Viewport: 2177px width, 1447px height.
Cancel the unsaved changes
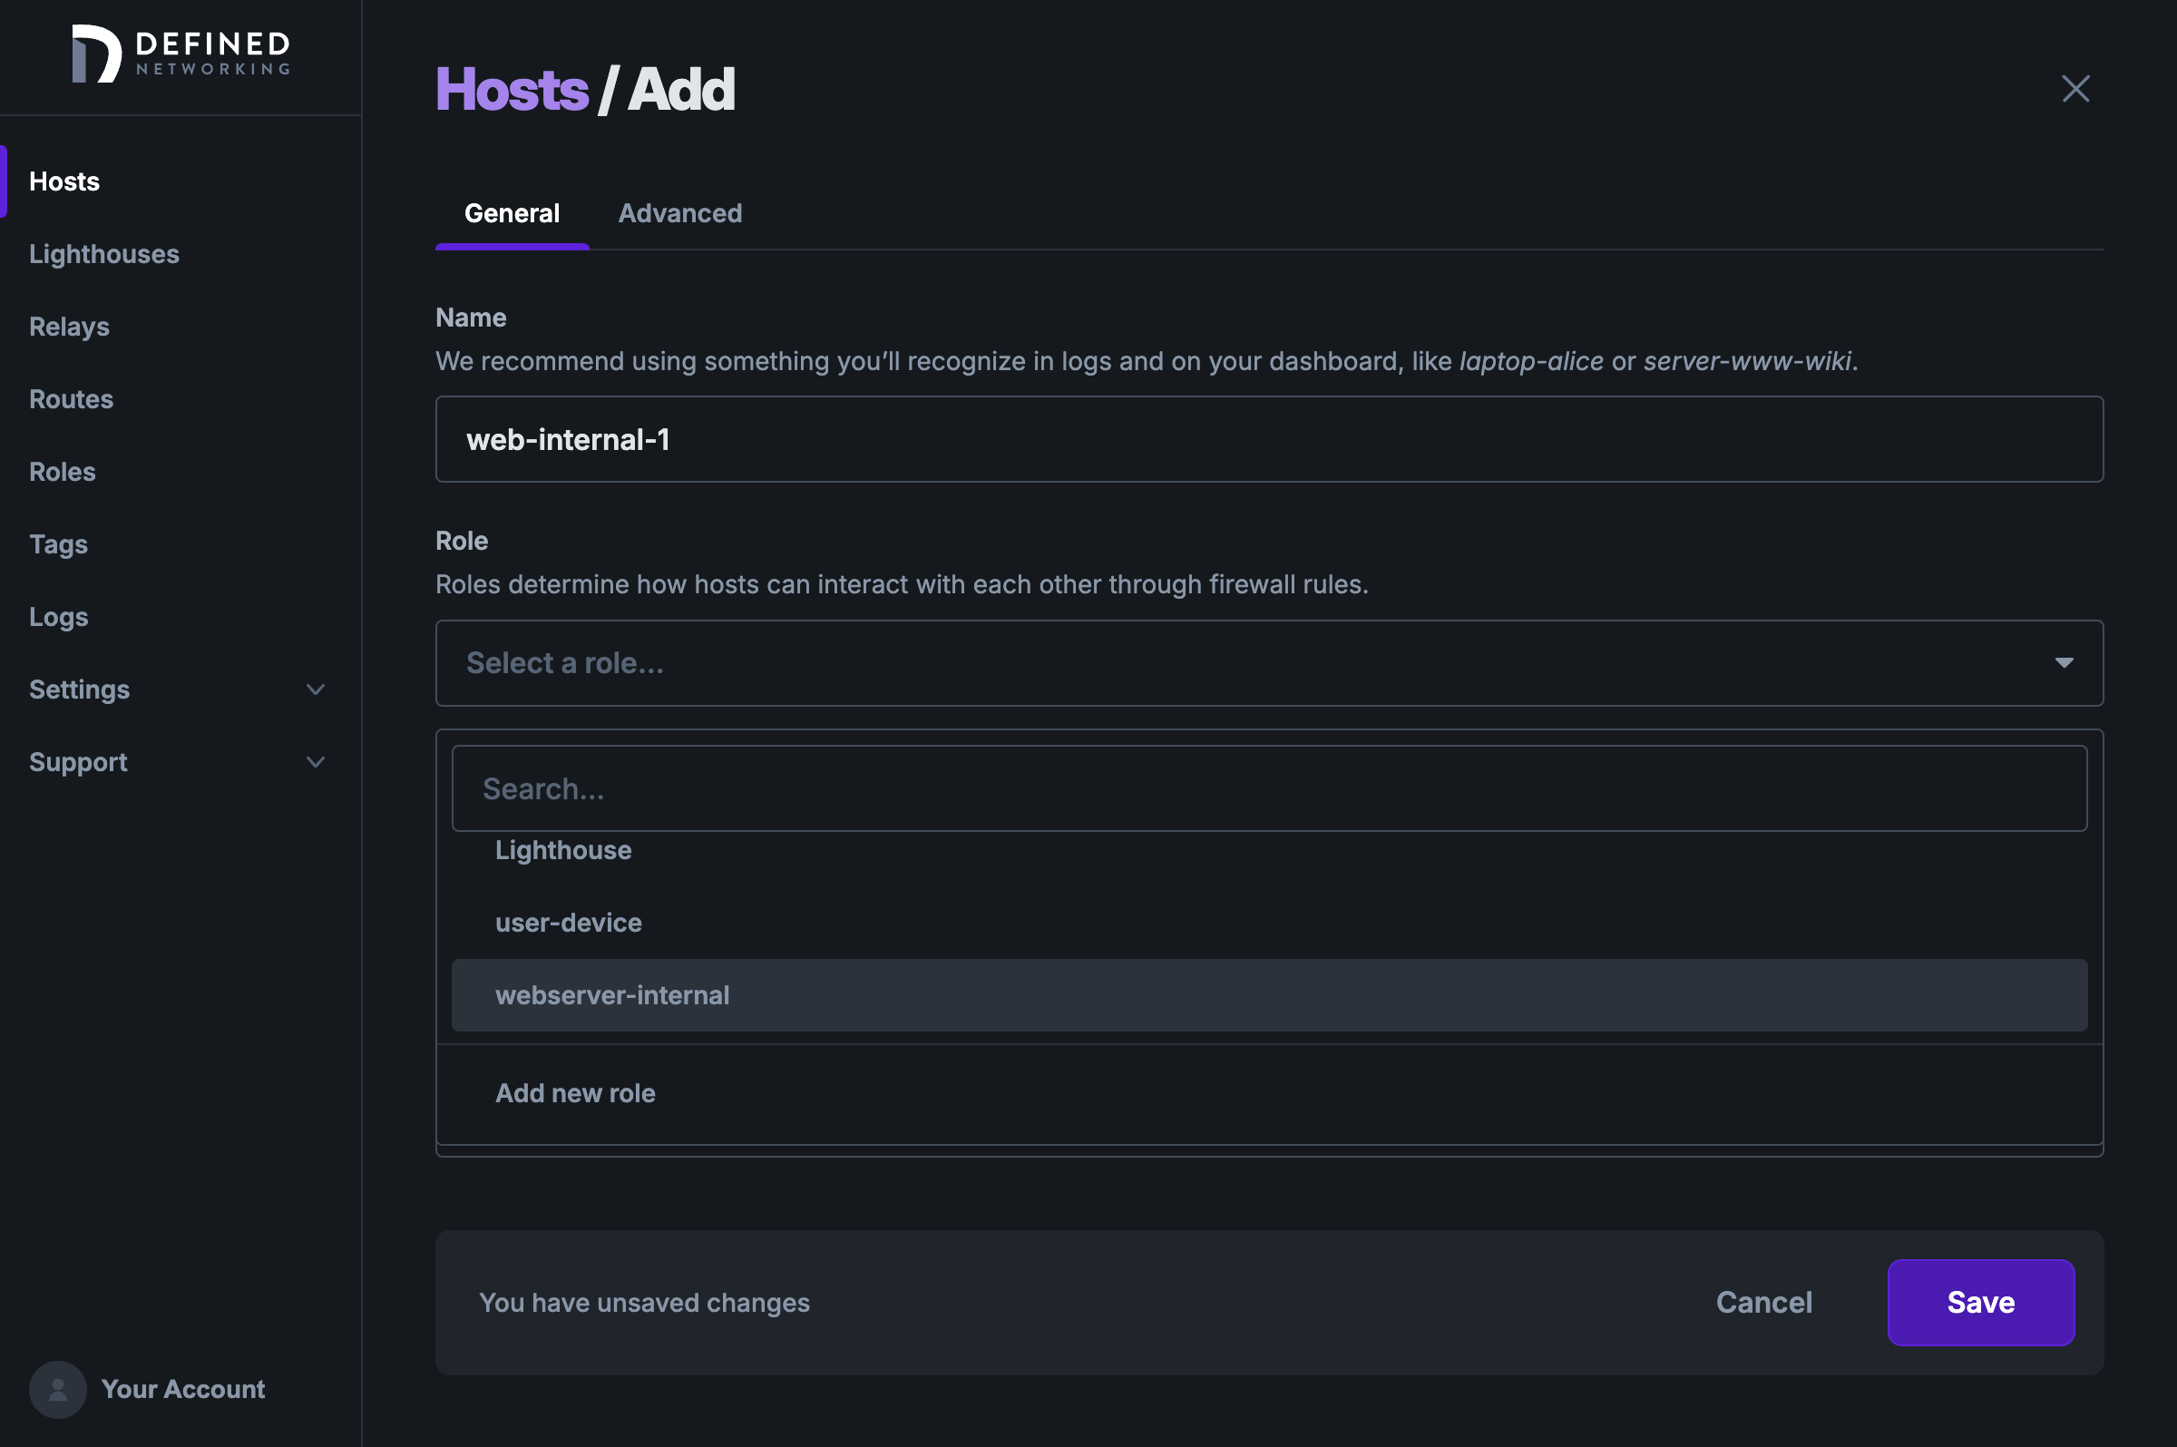pyautogui.click(x=1762, y=1302)
